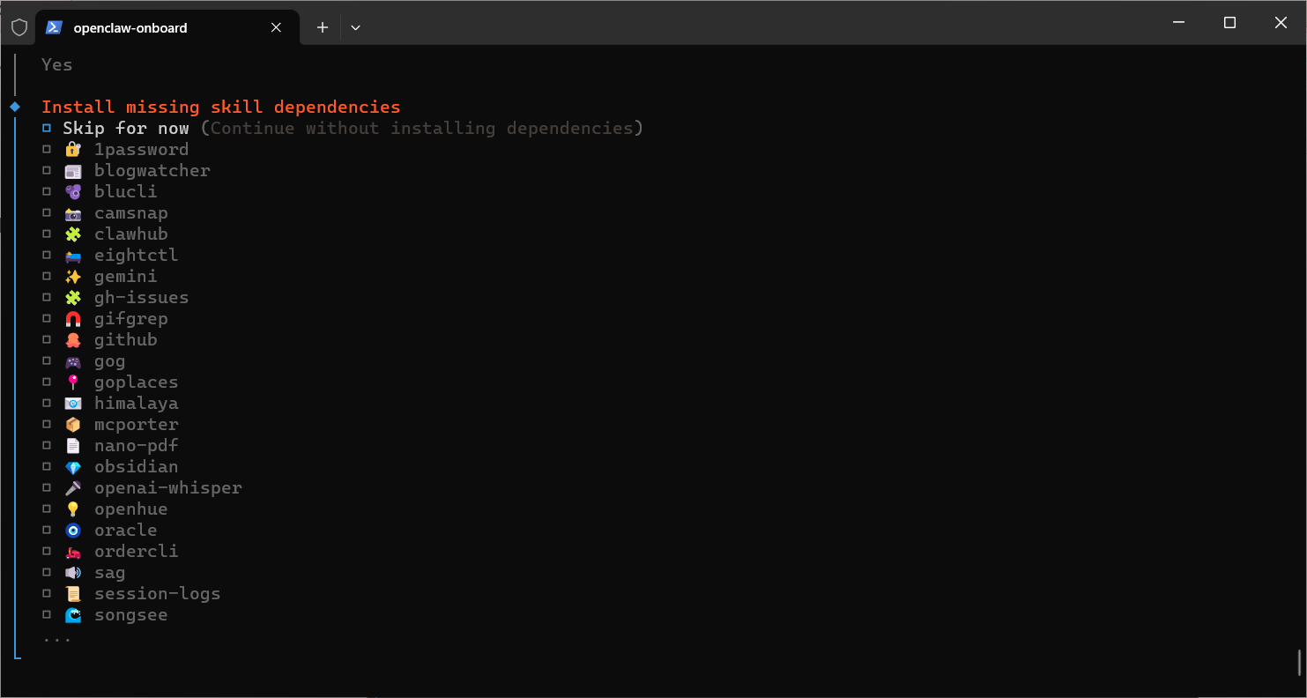Click the magnet icon beside gifgrep
1307x698 pixels.
[73, 319]
